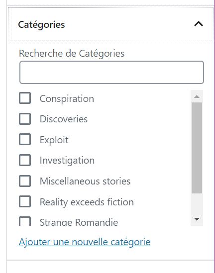Screen dimensions: 215x273
Task: Click the Discoveries label text
Action: click(x=64, y=119)
